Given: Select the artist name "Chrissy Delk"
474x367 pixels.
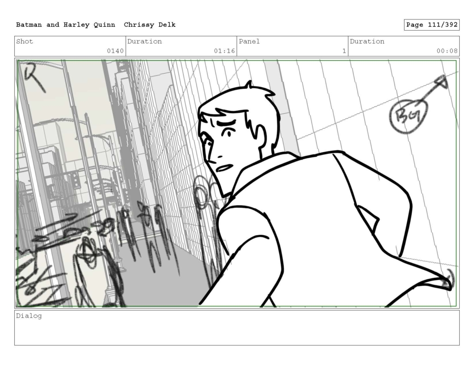Looking at the screenshot, I should 150,25.
